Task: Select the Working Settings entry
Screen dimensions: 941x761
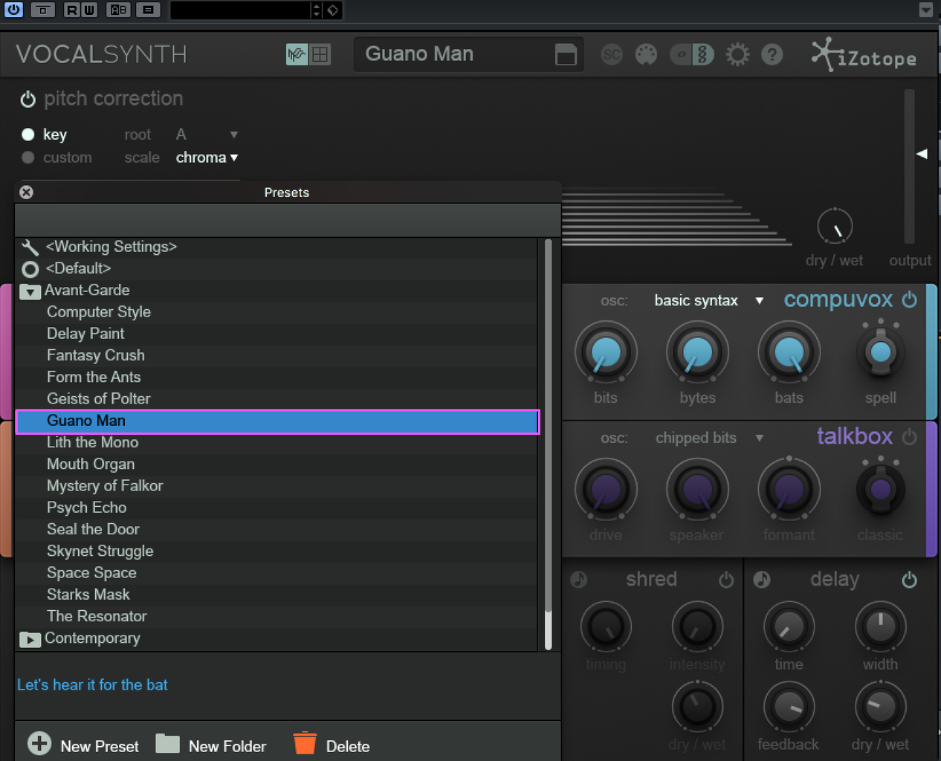Action: (276, 247)
